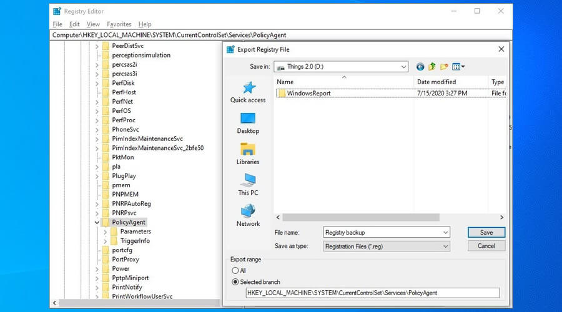Click the Power folder icon
Screen dimensions: 562x312
pos(106,269)
